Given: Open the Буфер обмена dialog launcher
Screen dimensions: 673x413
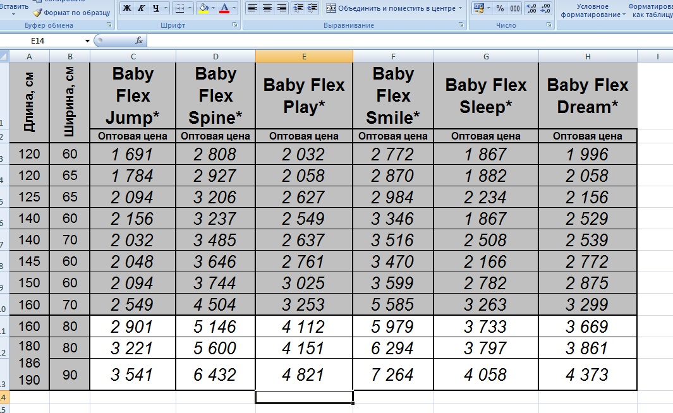Looking at the screenshot, I should click(x=109, y=25).
